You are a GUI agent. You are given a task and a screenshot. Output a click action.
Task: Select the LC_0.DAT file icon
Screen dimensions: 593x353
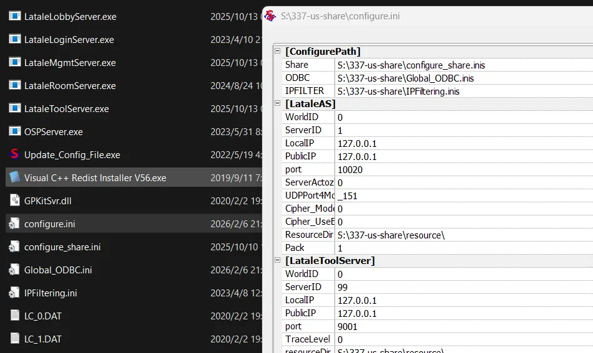(x=15, y=316)
